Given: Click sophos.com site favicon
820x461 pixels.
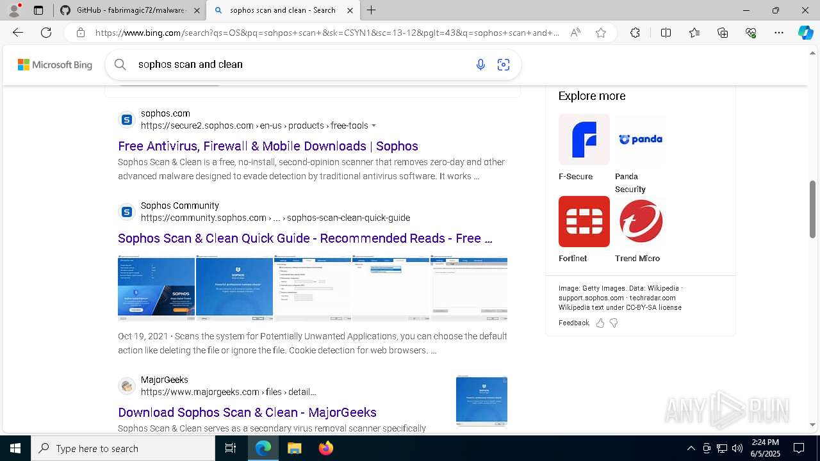Looking at the screenshot, I should click(x=127, y=120).
